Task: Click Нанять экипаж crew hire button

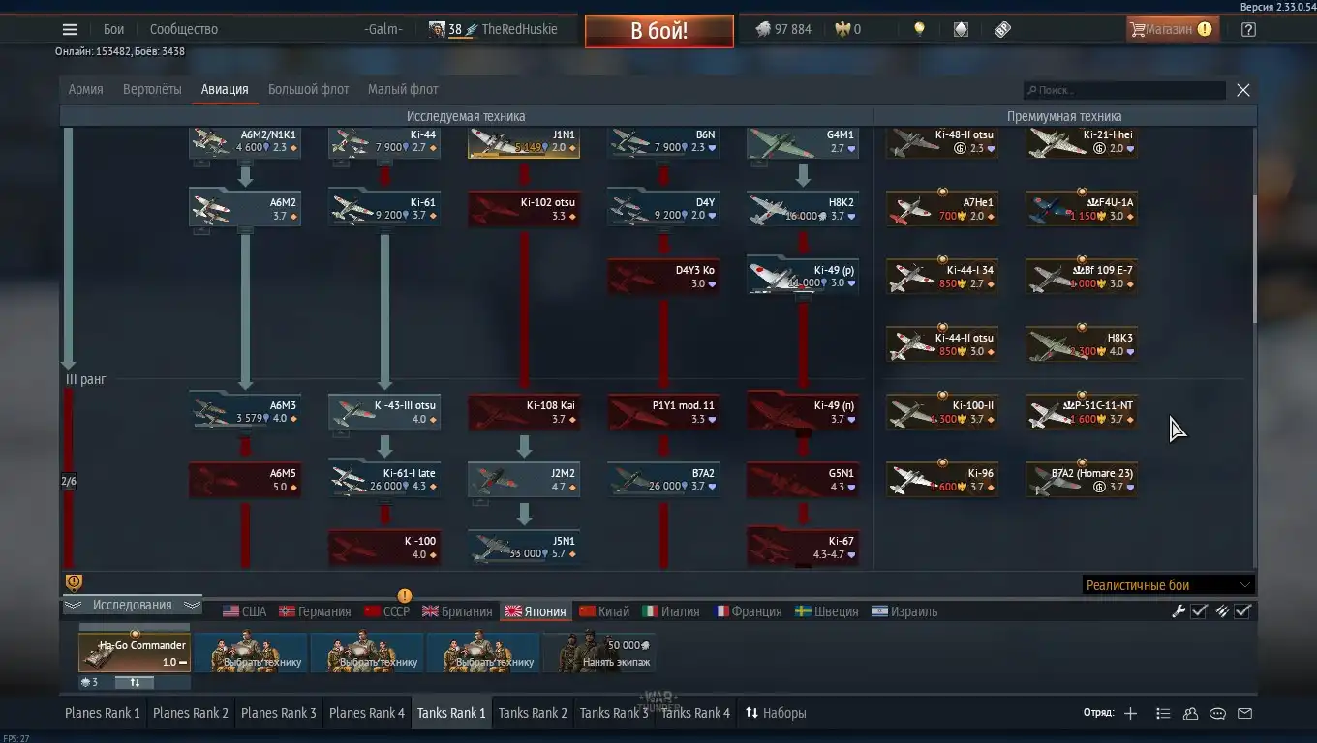Action: tap(599, 653)
